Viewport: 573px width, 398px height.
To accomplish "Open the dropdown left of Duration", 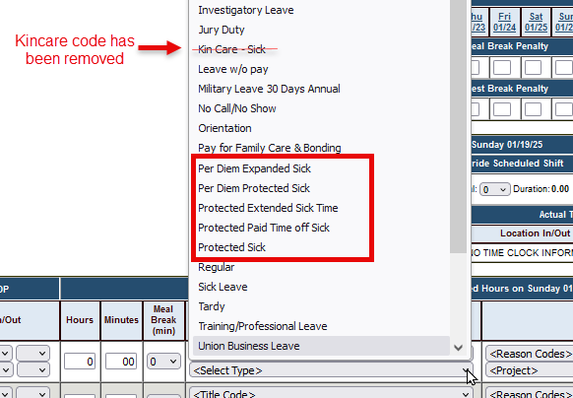I will (x=494, y=189).
